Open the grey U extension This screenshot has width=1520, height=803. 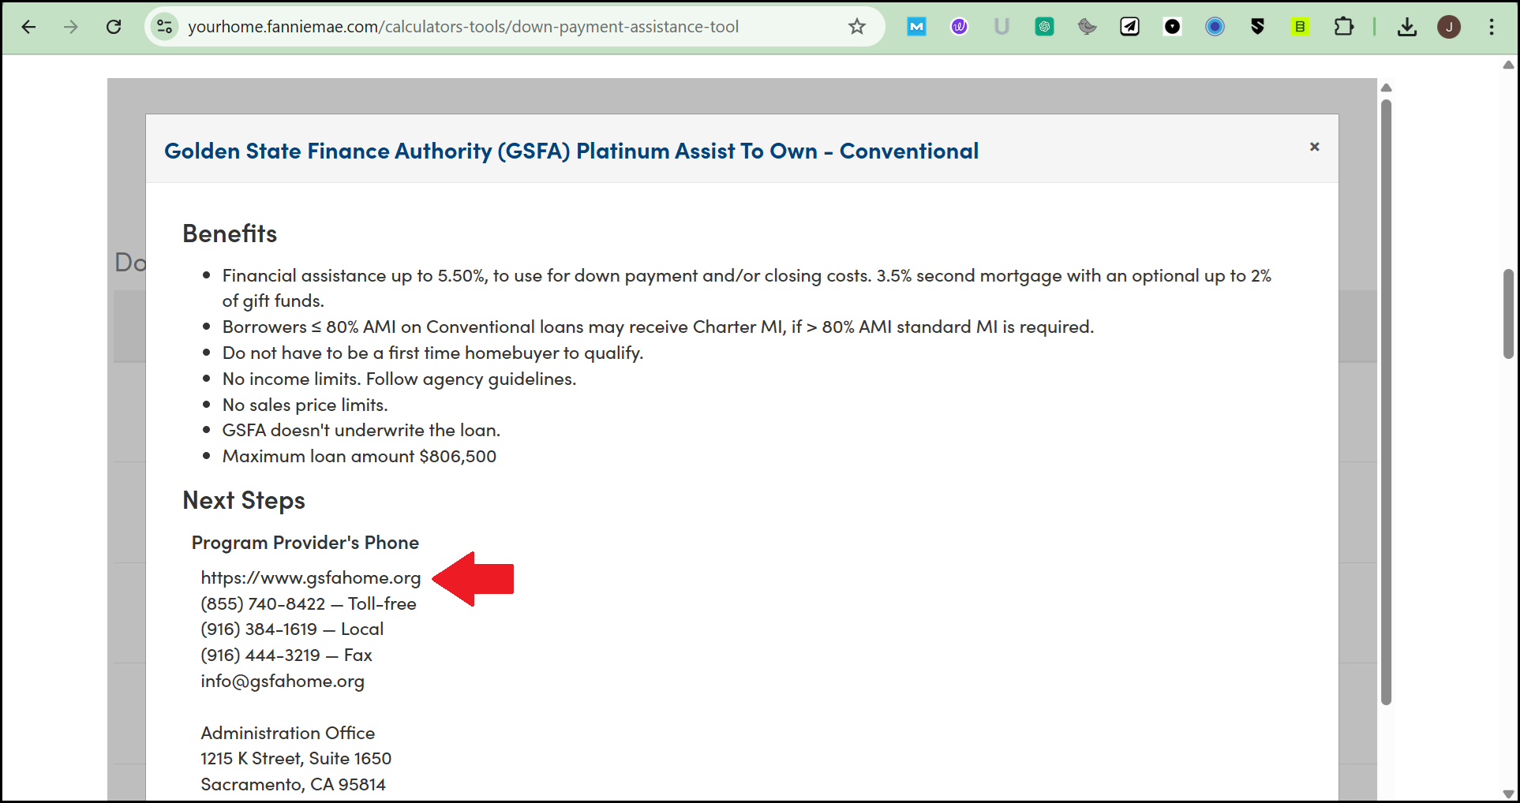1001,27
